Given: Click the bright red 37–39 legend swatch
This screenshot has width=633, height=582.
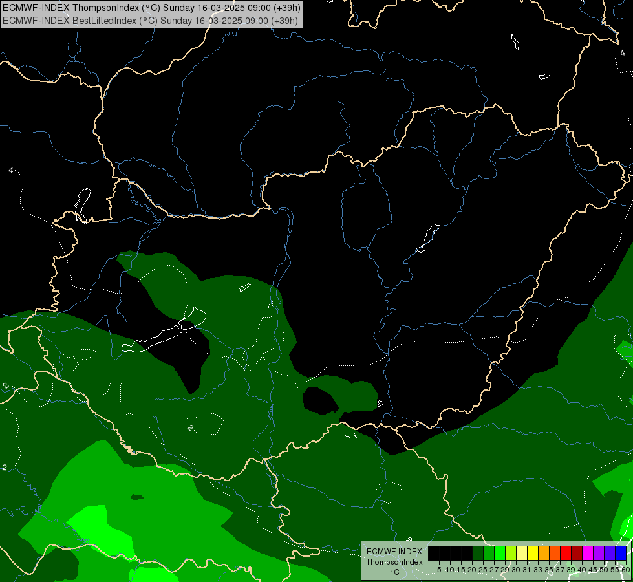Looking at the screenshot, I should (x=566, y=554).
